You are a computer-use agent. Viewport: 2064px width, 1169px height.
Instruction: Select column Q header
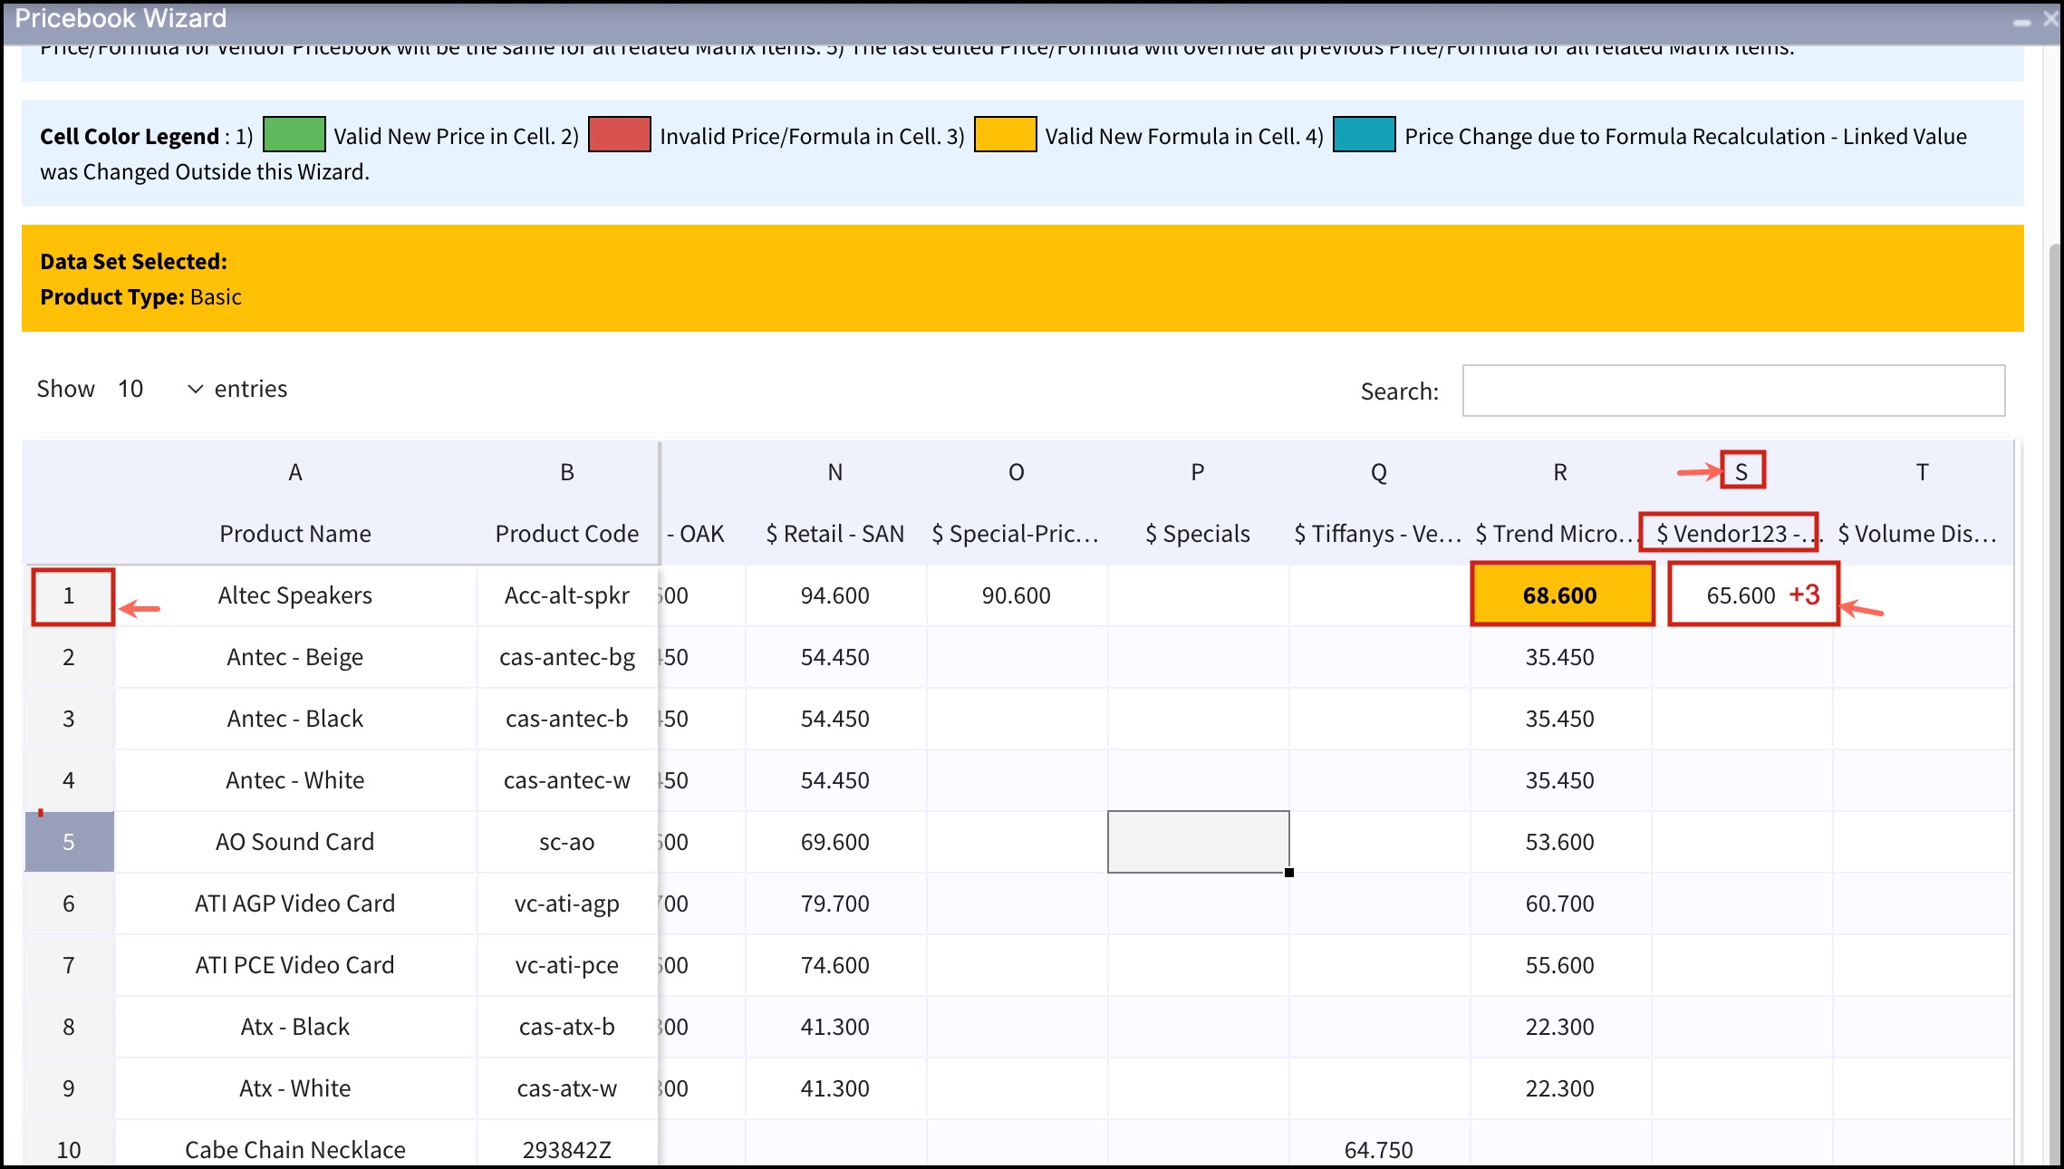click(1379, 472)
